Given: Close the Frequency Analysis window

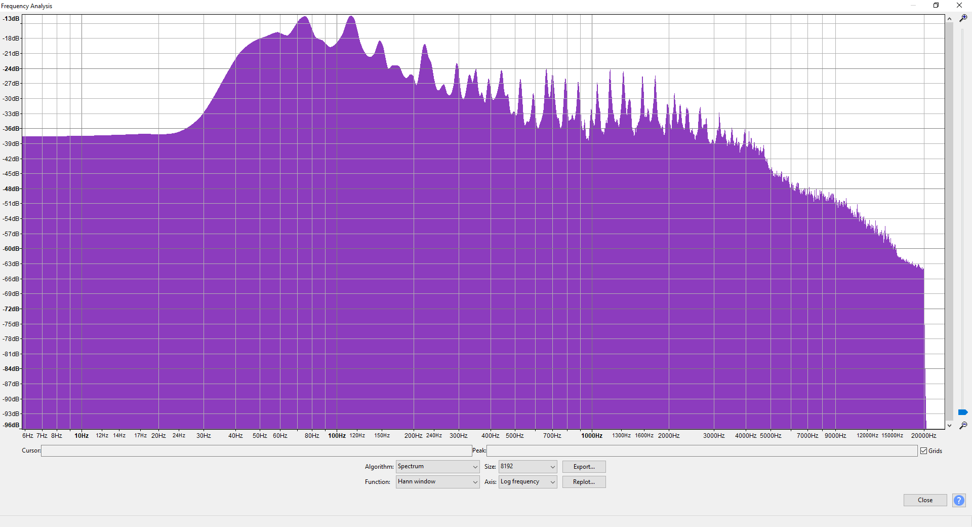Looking at the screenshot, I should [959, 6].
